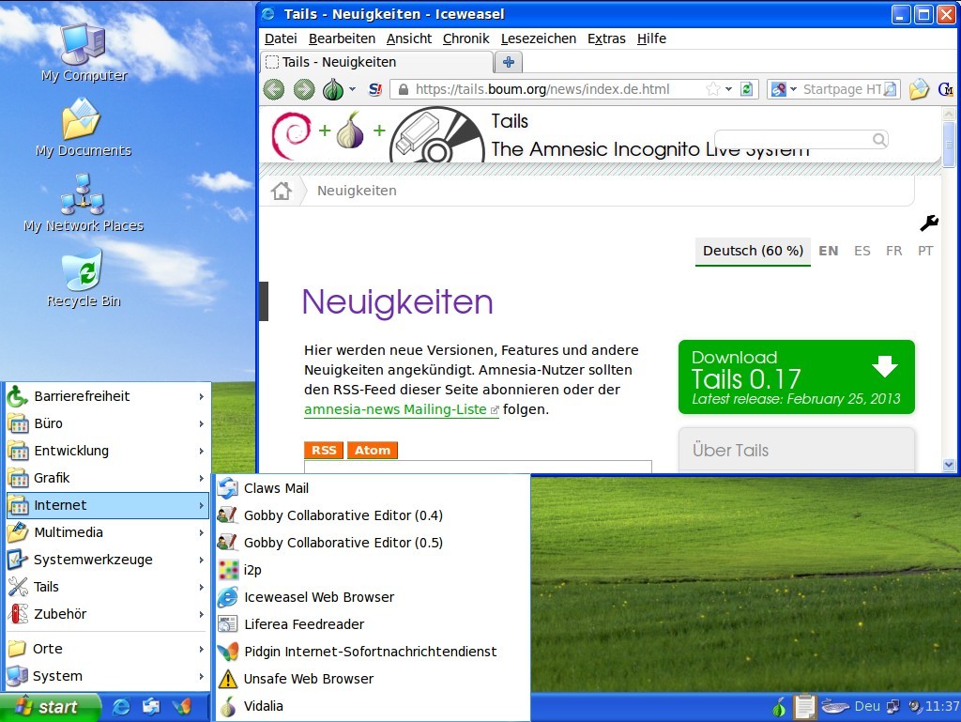Expand the Entwicklung submenu
This screenshot has width=961, height=722.
click(108, 451)
